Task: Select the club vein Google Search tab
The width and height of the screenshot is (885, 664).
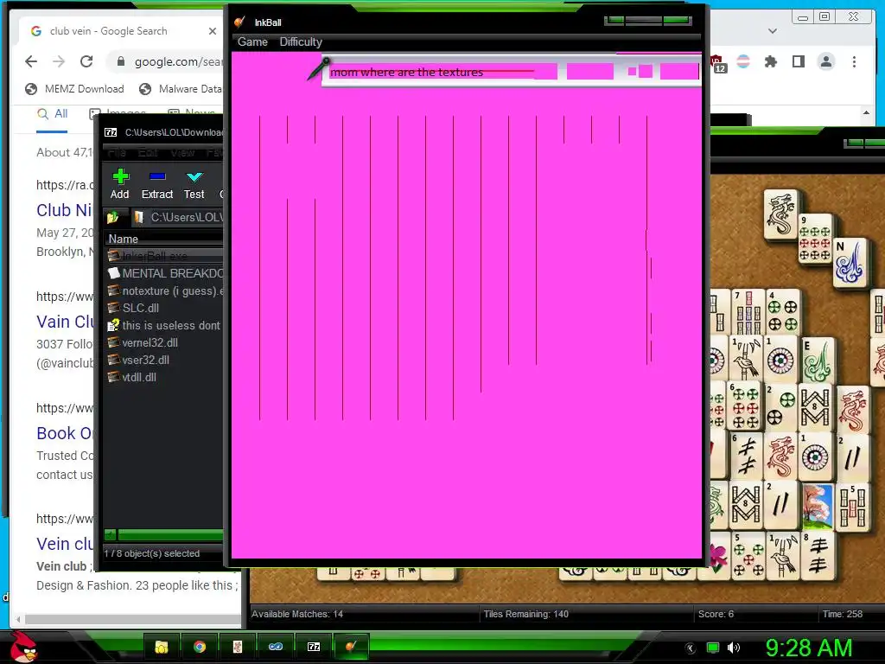Action: tap(109, 31)
